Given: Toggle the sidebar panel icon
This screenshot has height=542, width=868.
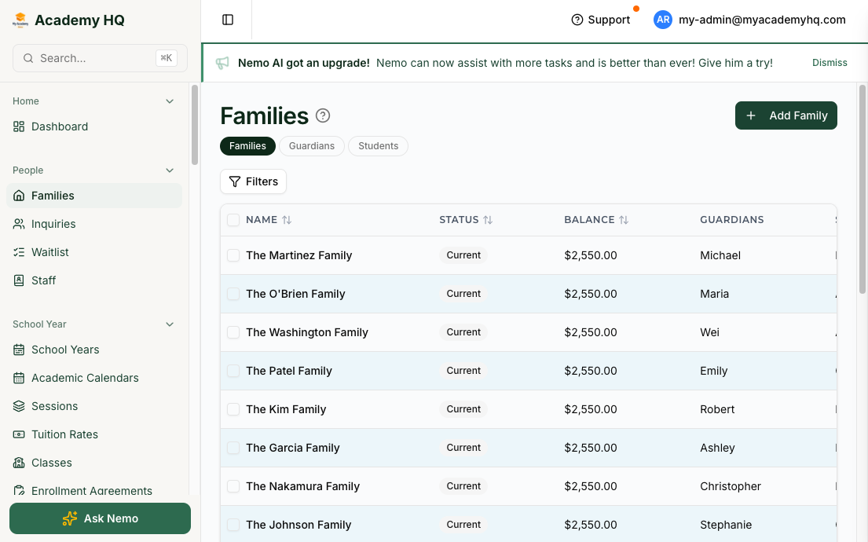Looking at the screenshot, I should [228, 20].
